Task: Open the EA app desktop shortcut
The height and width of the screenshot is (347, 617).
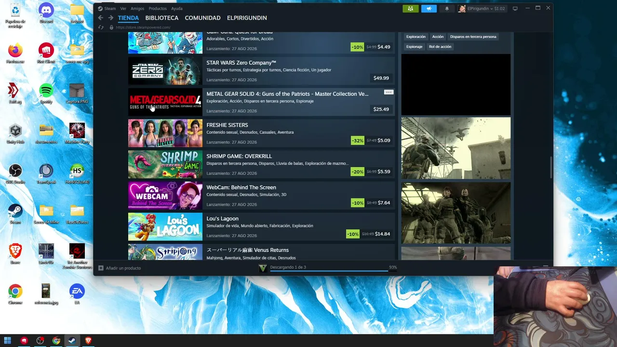Action: [77, 294]
